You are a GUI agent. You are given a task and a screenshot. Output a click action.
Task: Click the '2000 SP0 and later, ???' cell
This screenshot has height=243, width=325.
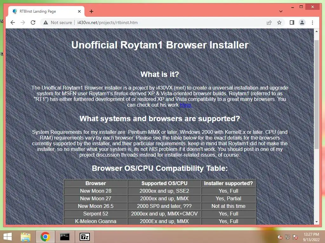(164, 206)
